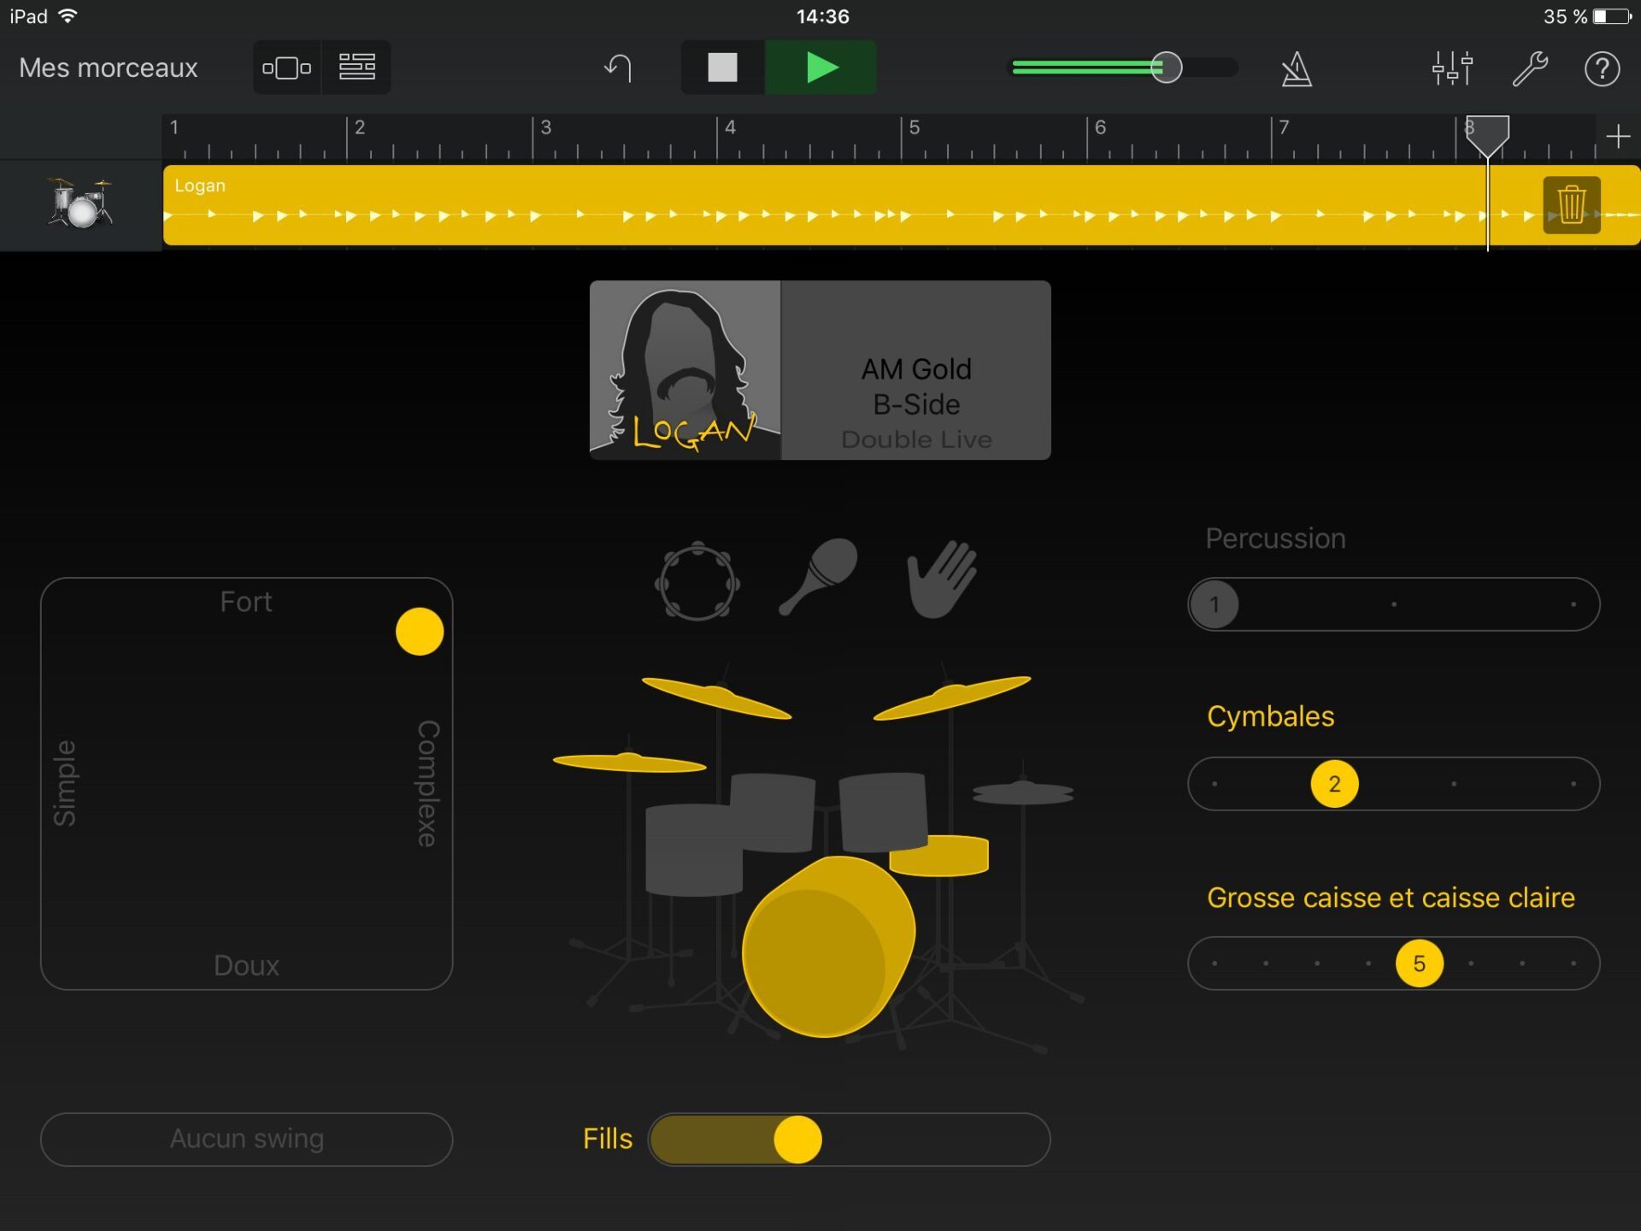Enable the handclap percussion
Viewport: 1641px width, 1231px height.
pos(941,579)
